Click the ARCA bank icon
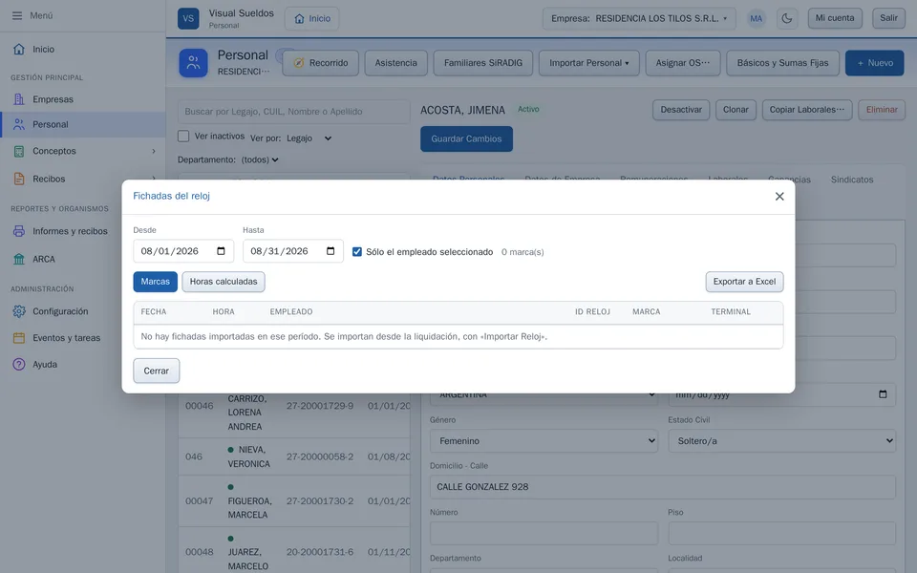This screenshot has height=573, width=917. pos(19,259)
